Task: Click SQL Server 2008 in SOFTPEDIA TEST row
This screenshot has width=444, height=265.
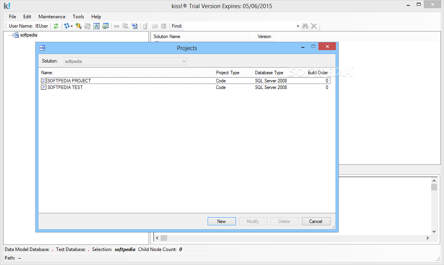Action: point(271,87)
